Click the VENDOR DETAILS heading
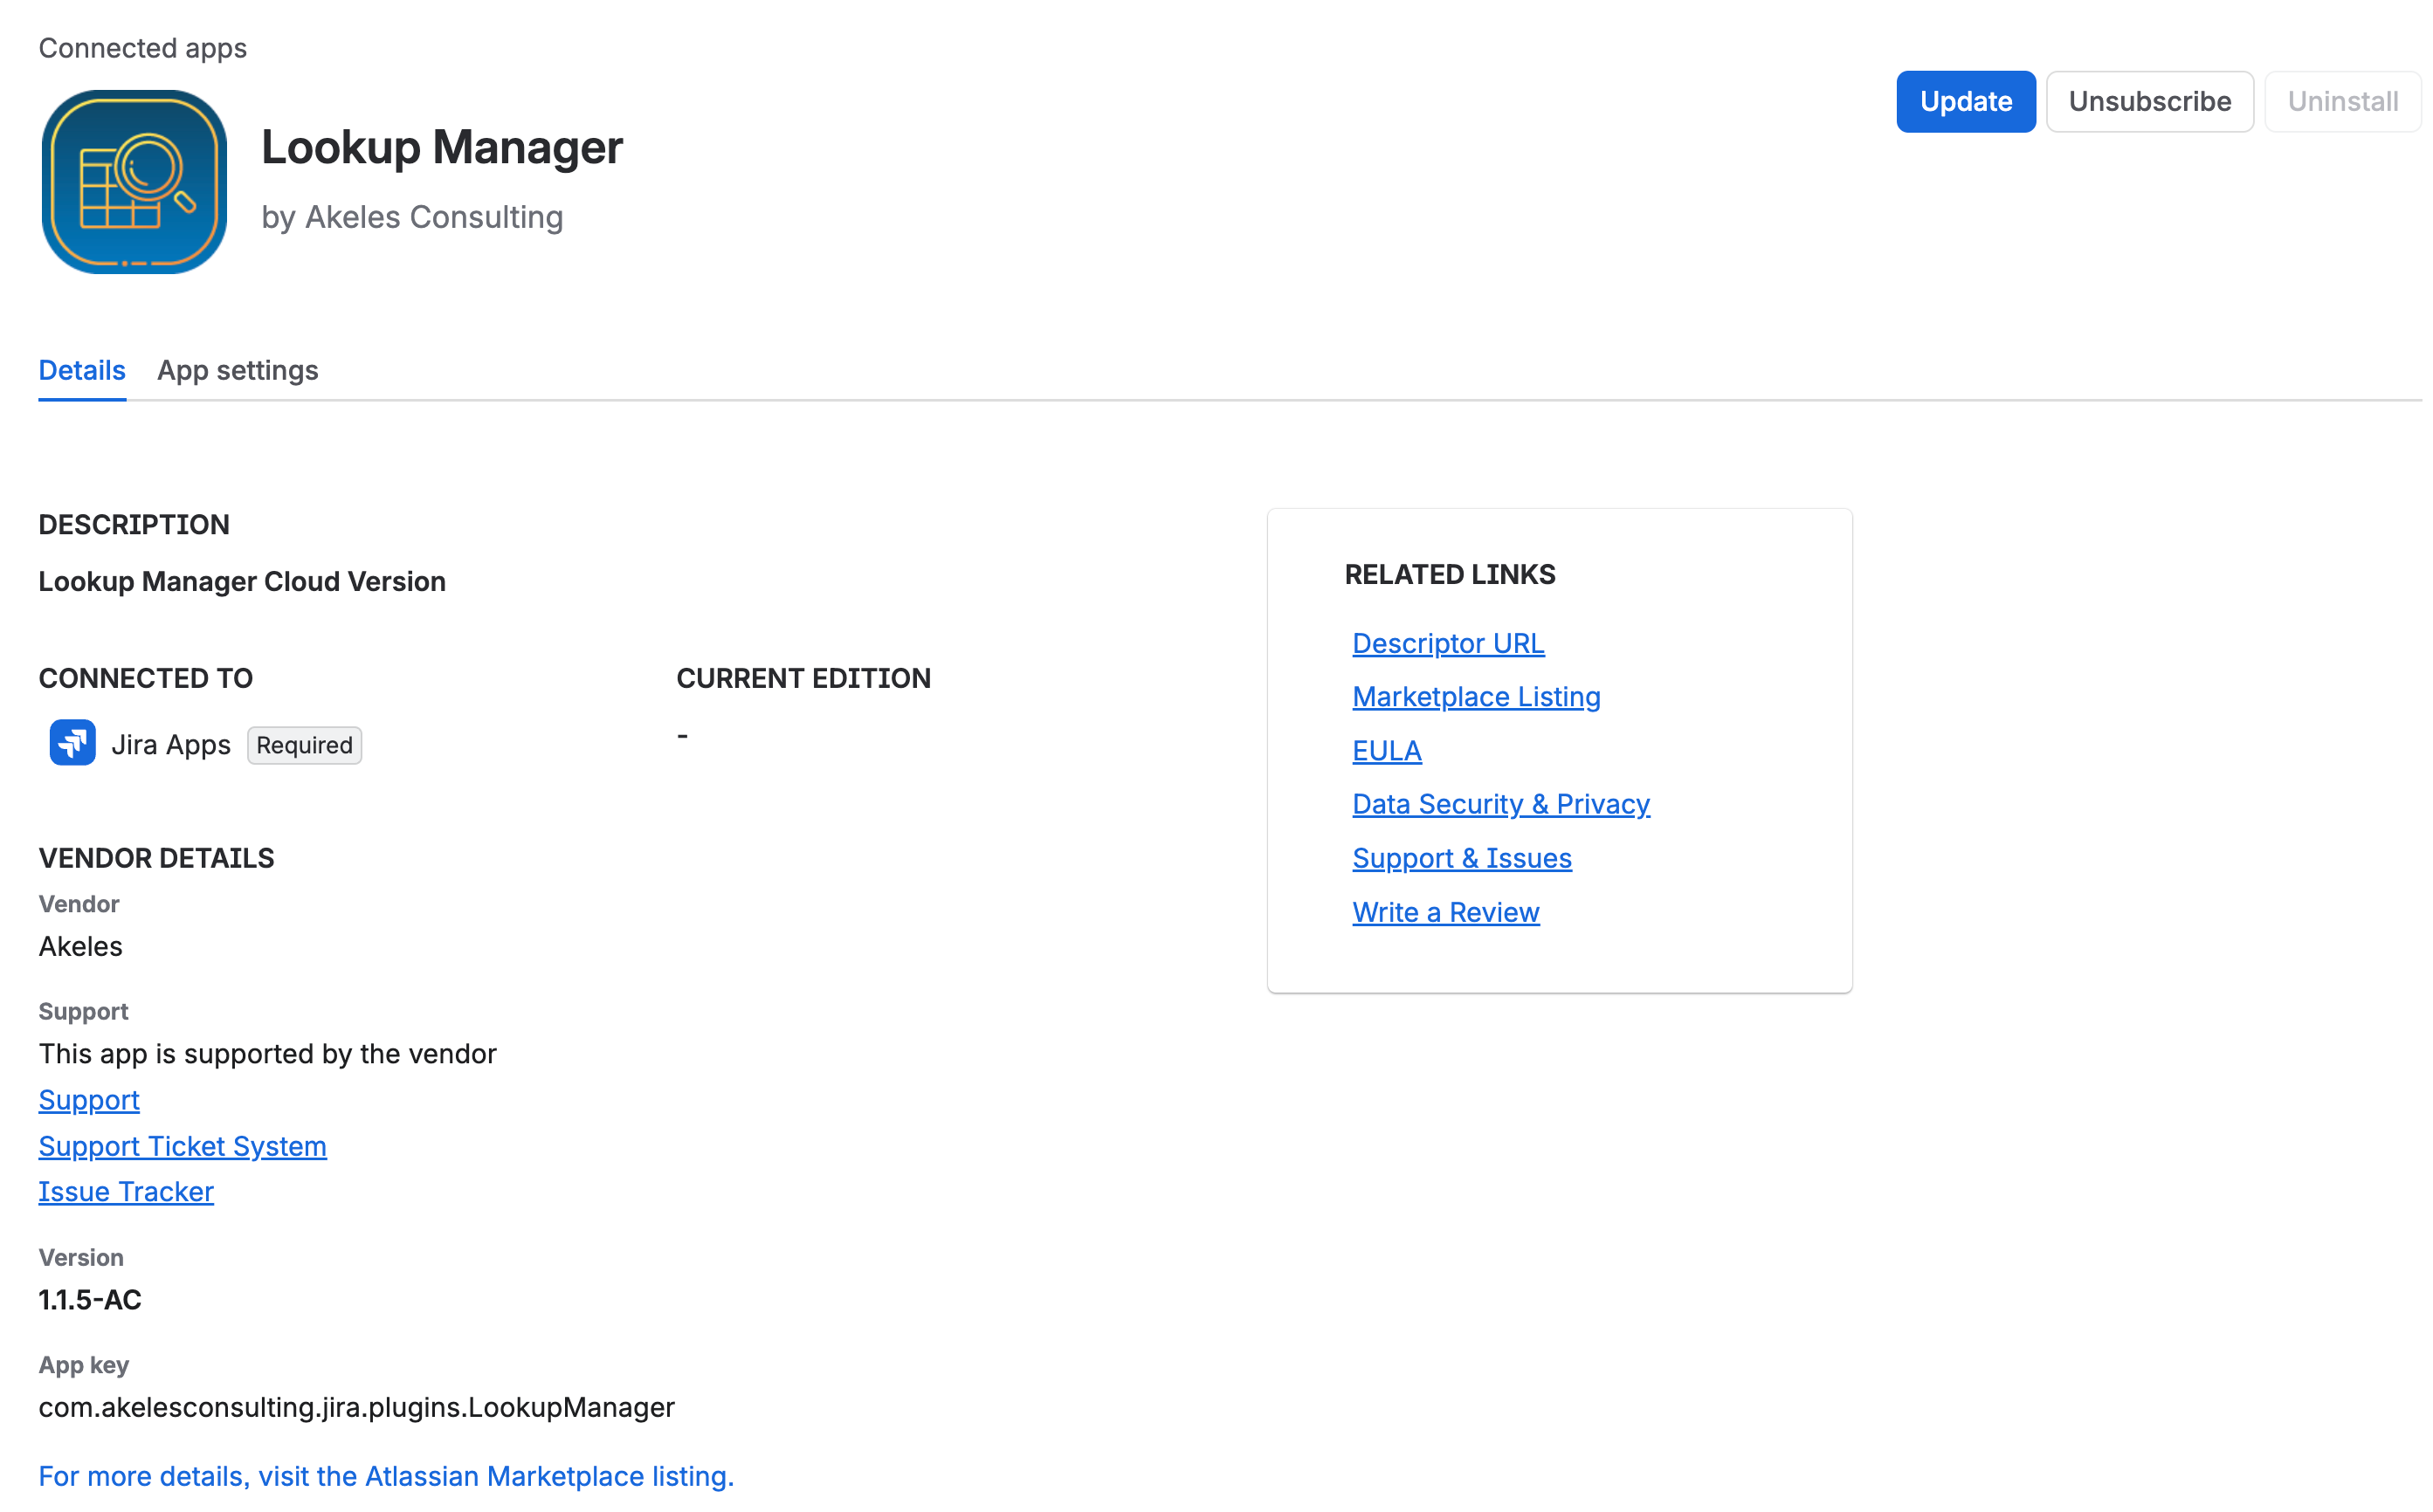The image size is (2433, 1512). pos(156,858)
